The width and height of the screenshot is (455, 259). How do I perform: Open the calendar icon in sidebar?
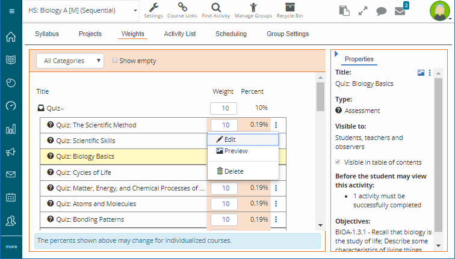pyautogui.click(x=11, y=197)
